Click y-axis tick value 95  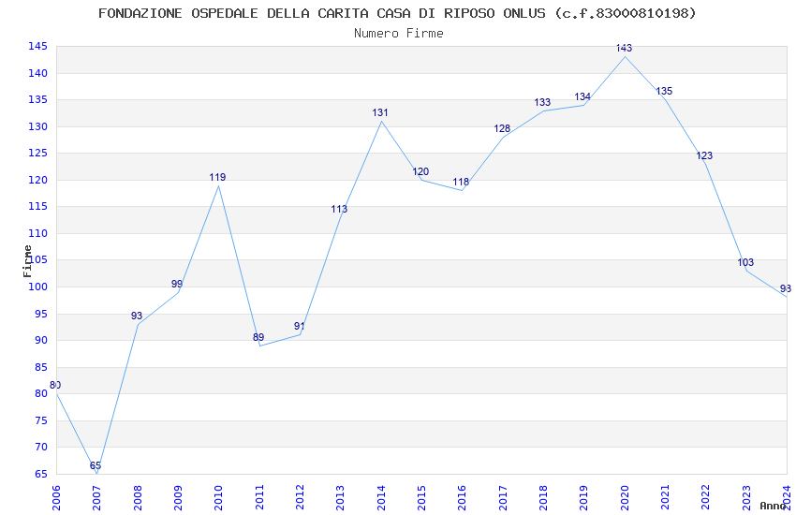(40, 314)
